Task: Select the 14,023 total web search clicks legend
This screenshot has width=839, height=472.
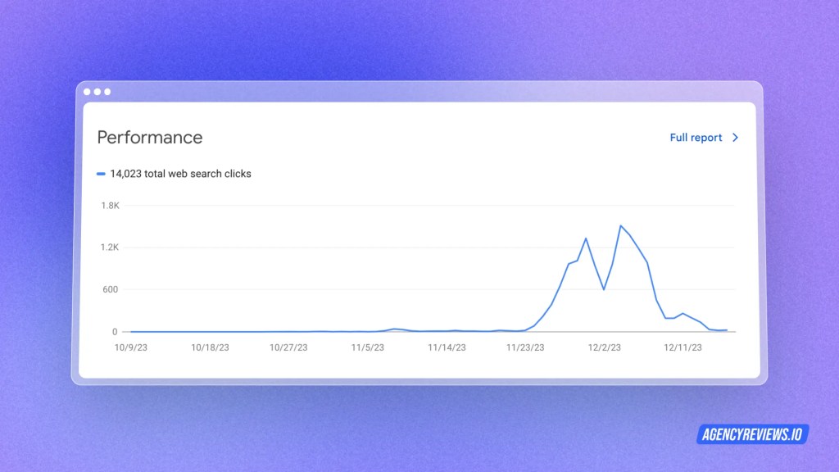Action: coord(180,174)
